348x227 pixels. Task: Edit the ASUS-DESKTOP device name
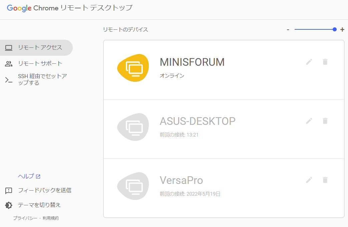point(309,121)
